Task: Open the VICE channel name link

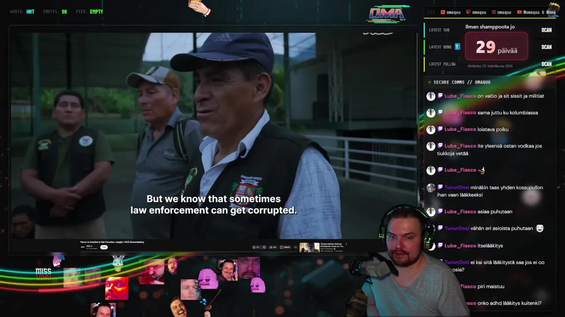Action: tap(89, 246)
